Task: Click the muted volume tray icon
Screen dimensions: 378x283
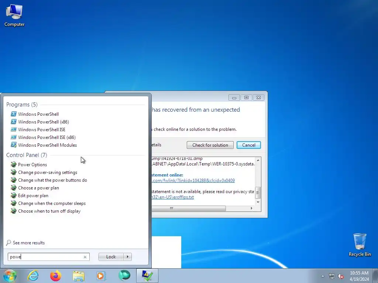Action: coord(341,276)
